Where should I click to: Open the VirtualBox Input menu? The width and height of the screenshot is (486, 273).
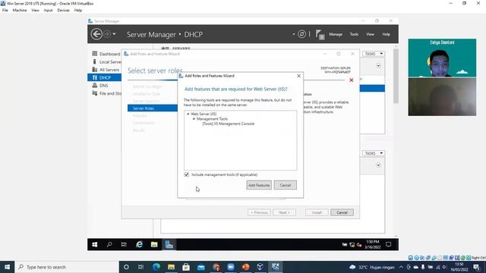[x=48, y=10]
